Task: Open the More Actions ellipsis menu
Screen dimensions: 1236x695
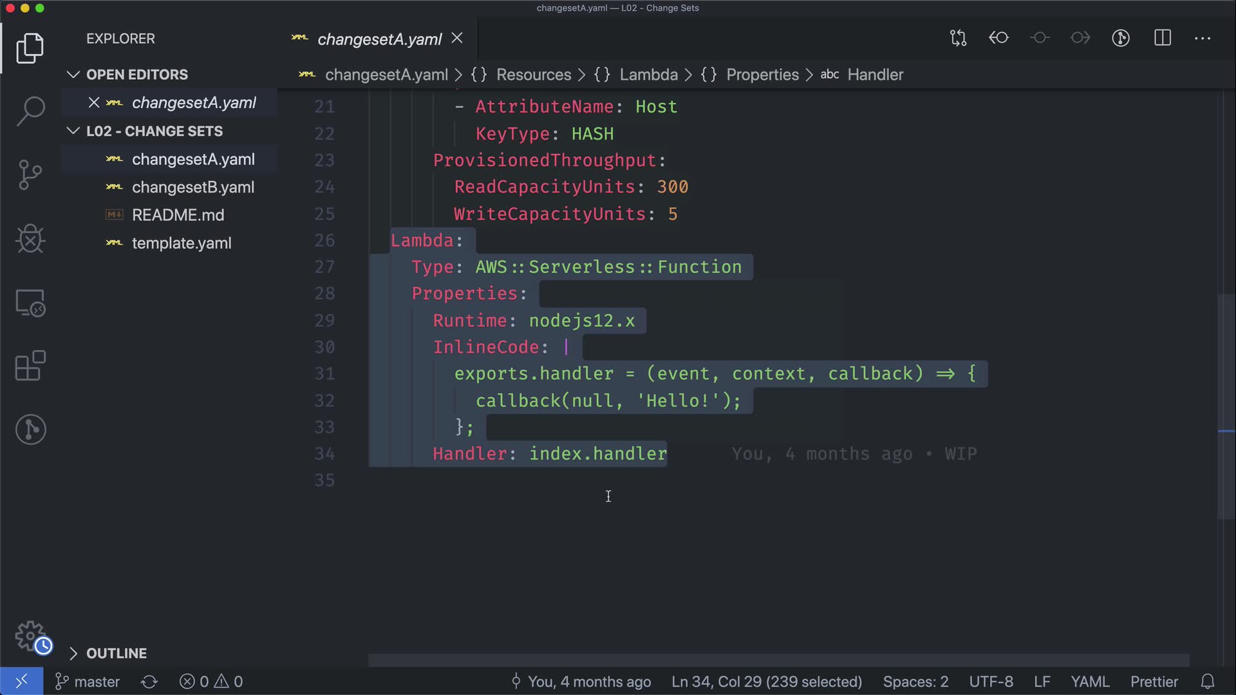Action: click(1203, 38)
